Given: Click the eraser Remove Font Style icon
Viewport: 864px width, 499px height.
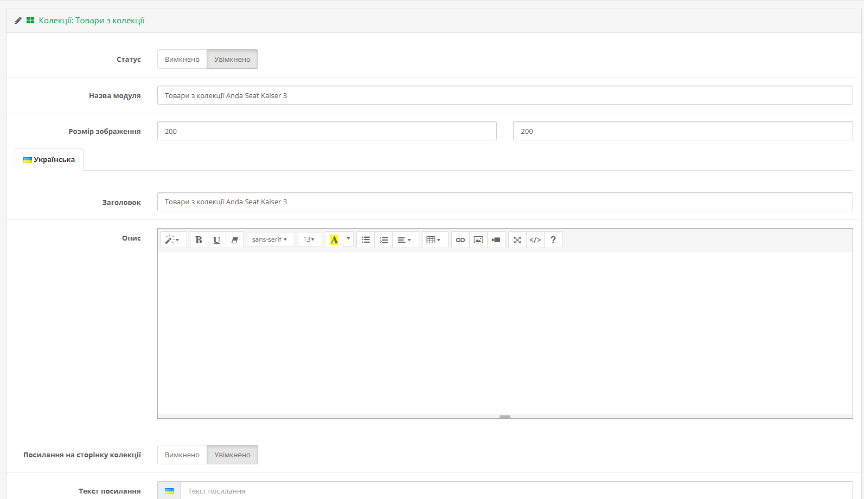Looking at the screenshot, I should click(x=235, y=240).
